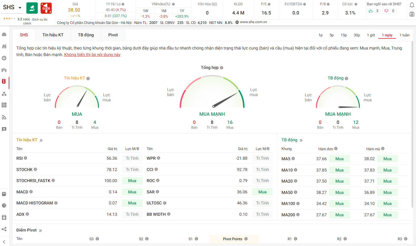This screenshot has width=416, height=246.
Task: Open the notification bell
Action: point(412,5)
